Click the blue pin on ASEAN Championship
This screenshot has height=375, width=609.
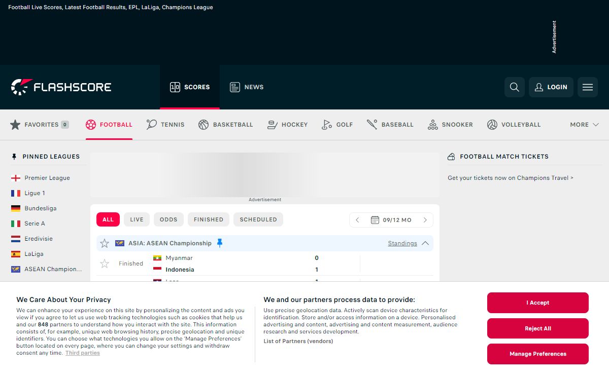point(220,243)
